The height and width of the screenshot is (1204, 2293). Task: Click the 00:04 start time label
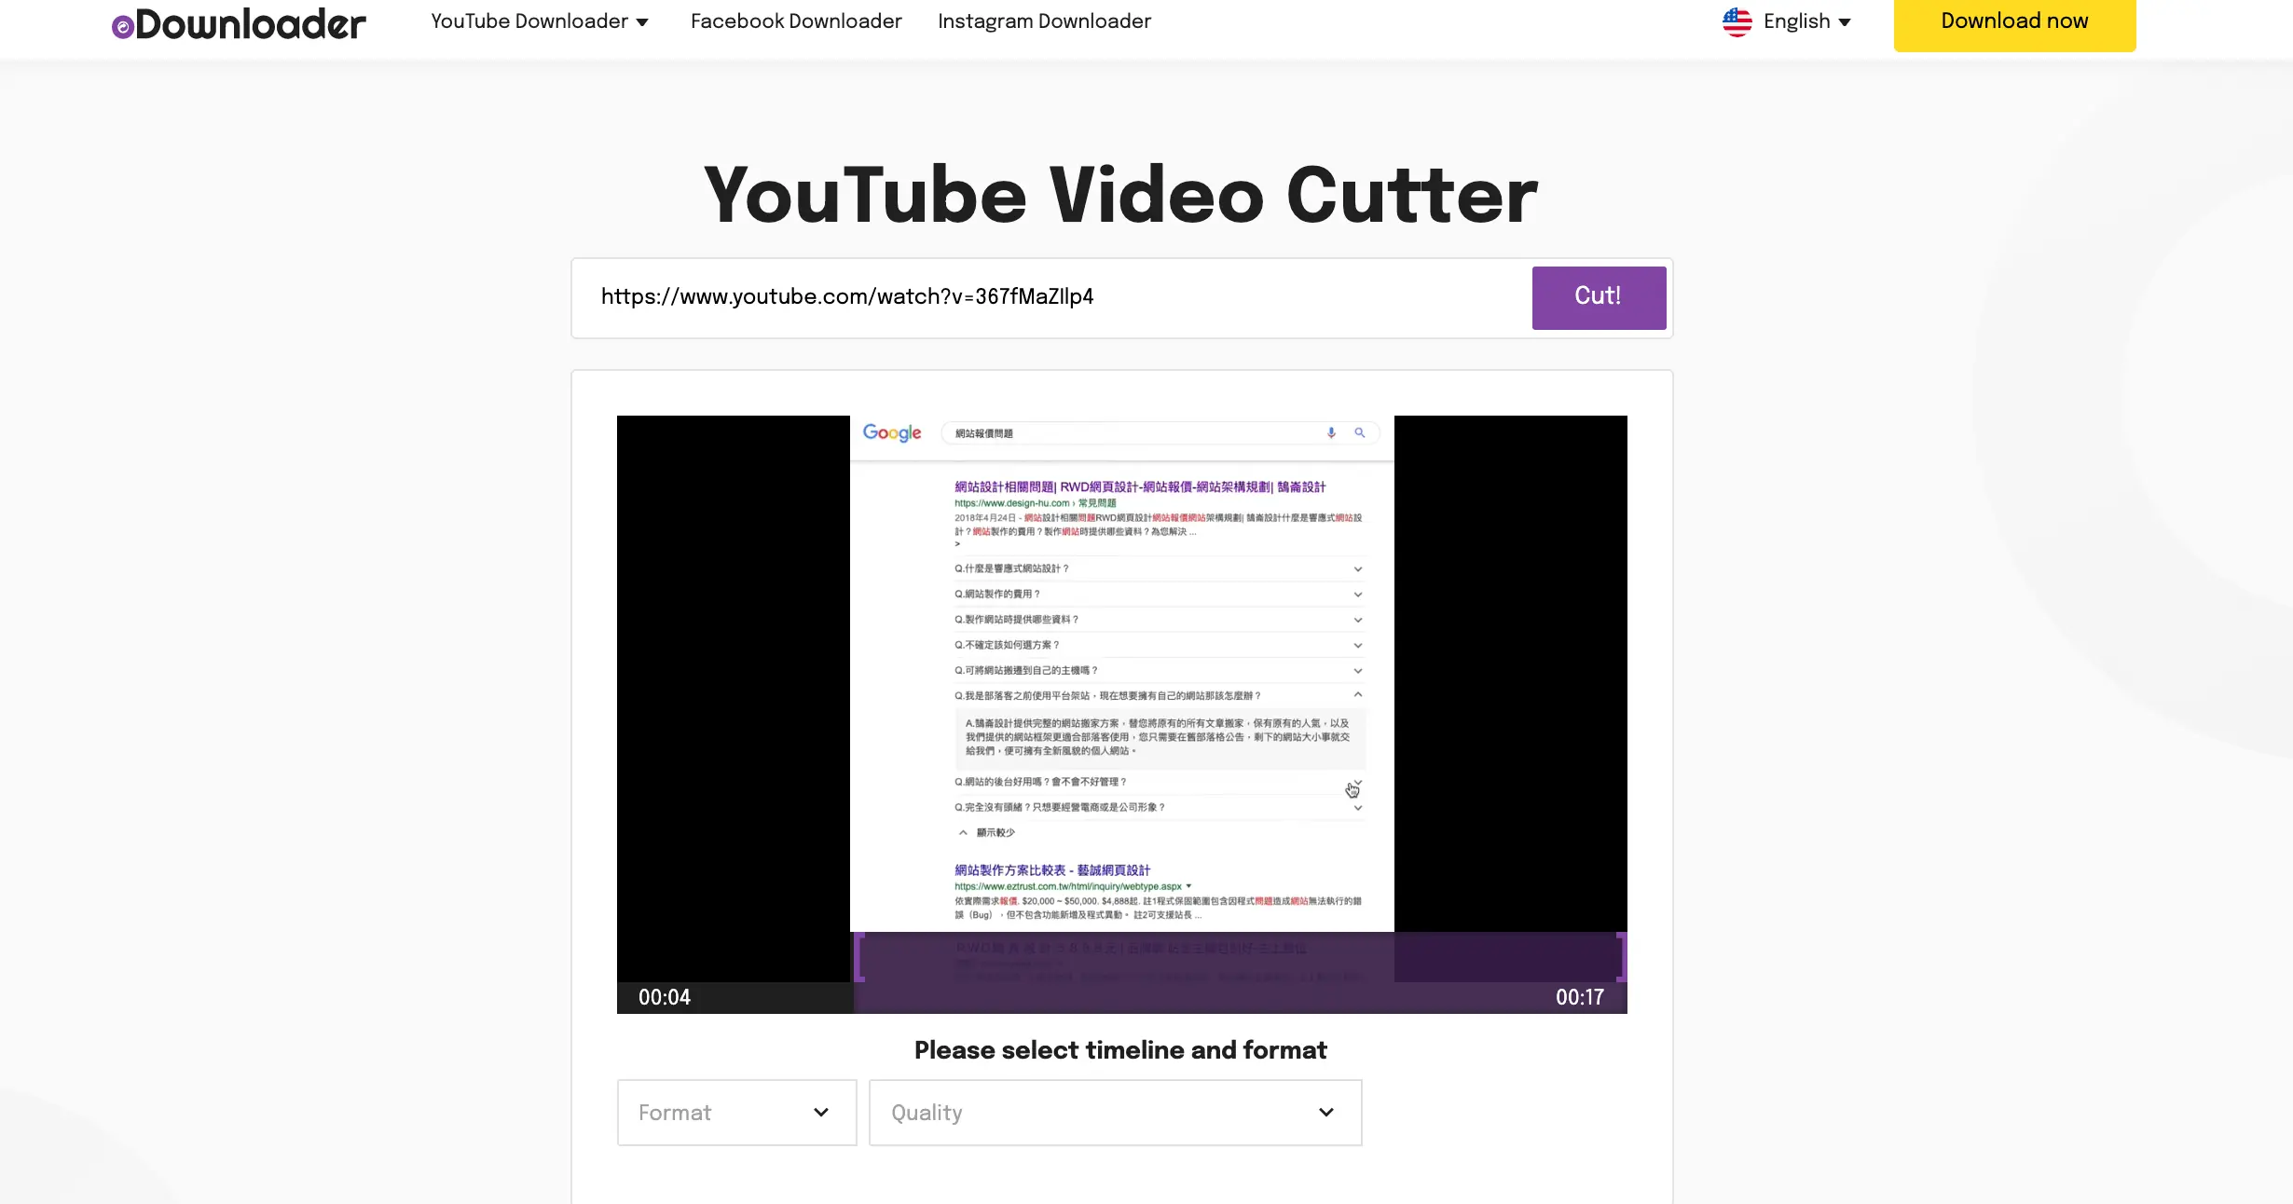[665, 997]
